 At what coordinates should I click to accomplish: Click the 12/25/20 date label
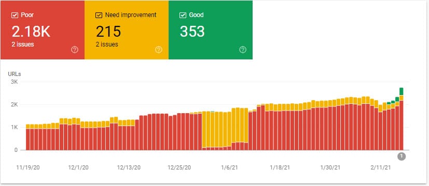coord(179,167)
